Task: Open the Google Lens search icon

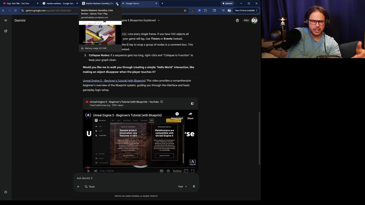Action: 214,11
